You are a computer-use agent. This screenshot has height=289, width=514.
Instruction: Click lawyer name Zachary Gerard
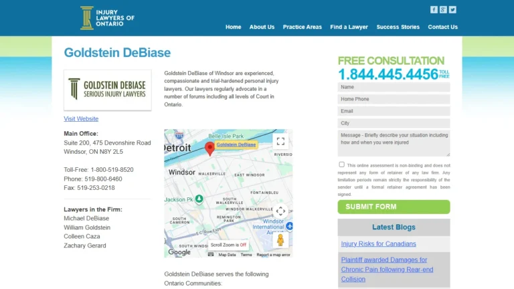pos(84,246)
